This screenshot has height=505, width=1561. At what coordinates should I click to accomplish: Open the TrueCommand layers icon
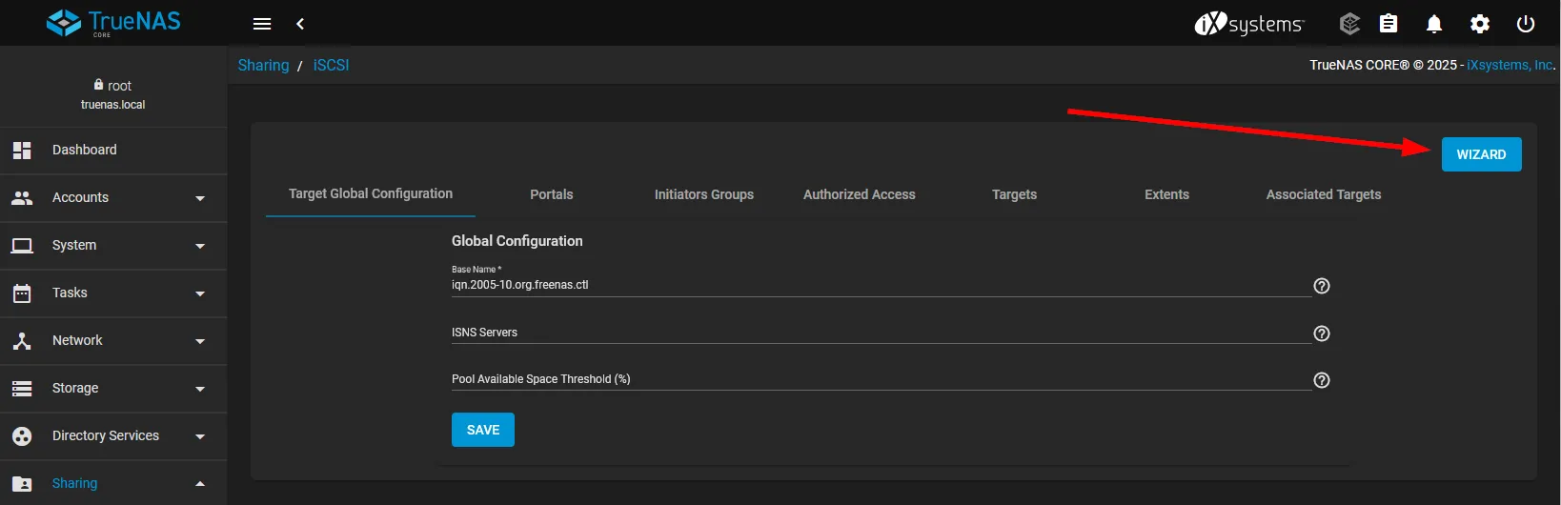pyautogui.click(x=1348, y=24)
